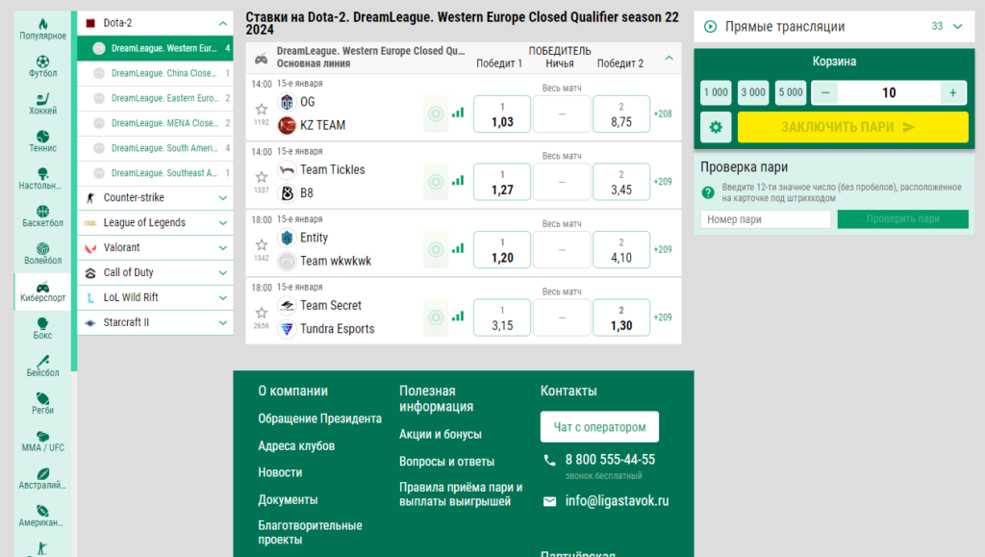Add OG vs KZ TEAM to favorites
This screenshot has height=557, width=985.
262,110
